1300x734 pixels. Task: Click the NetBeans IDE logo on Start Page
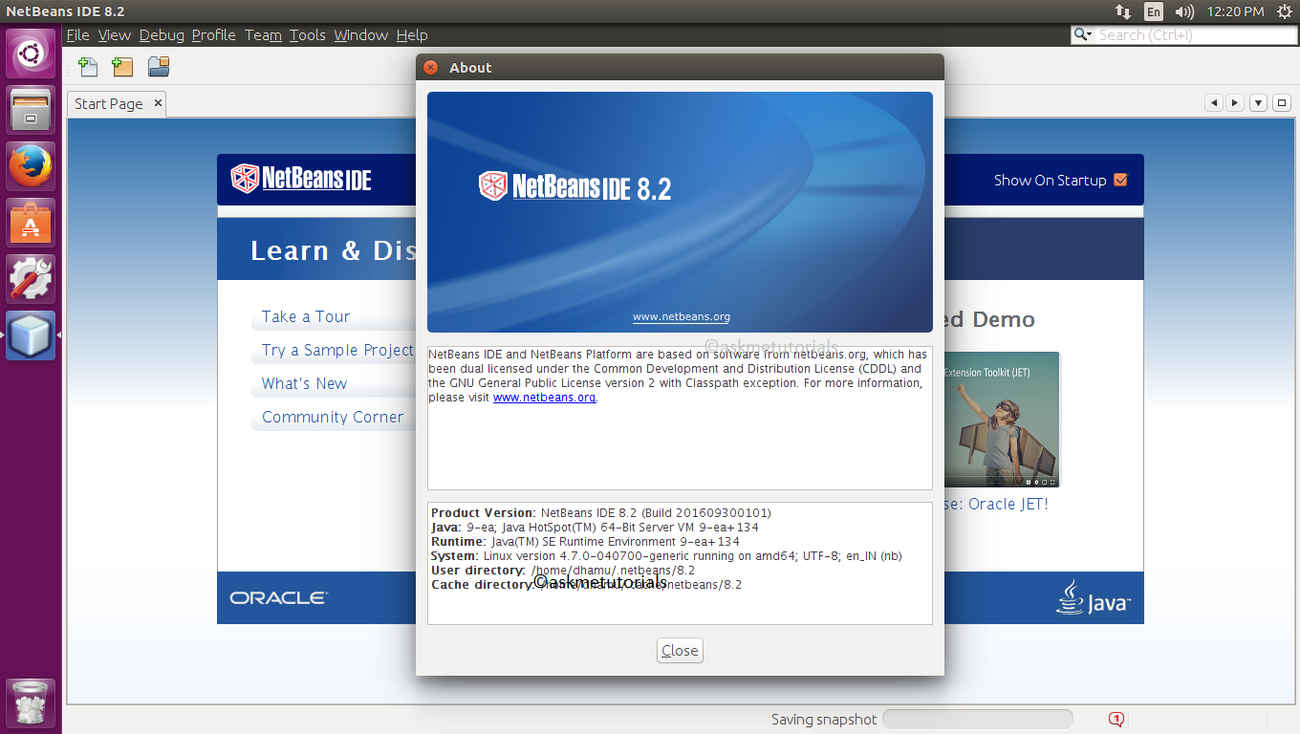click(x=301, y=179)
